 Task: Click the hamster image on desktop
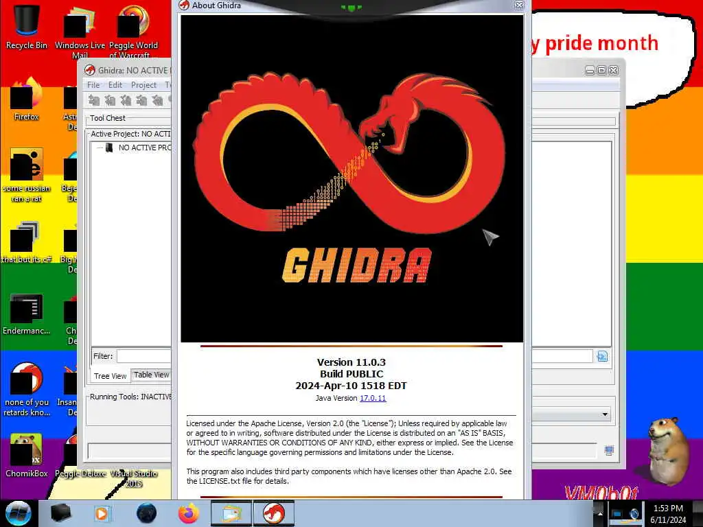pos(667,451)
